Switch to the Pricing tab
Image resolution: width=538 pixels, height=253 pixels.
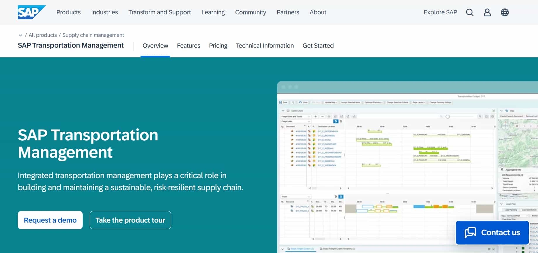click(218, 46)
